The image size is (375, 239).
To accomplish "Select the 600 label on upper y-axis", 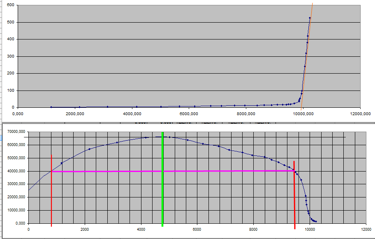I will [11, 5].
